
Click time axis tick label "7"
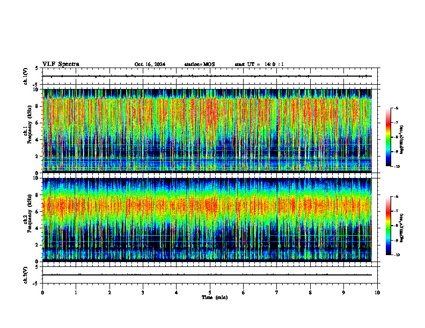(x=277, y=293)
